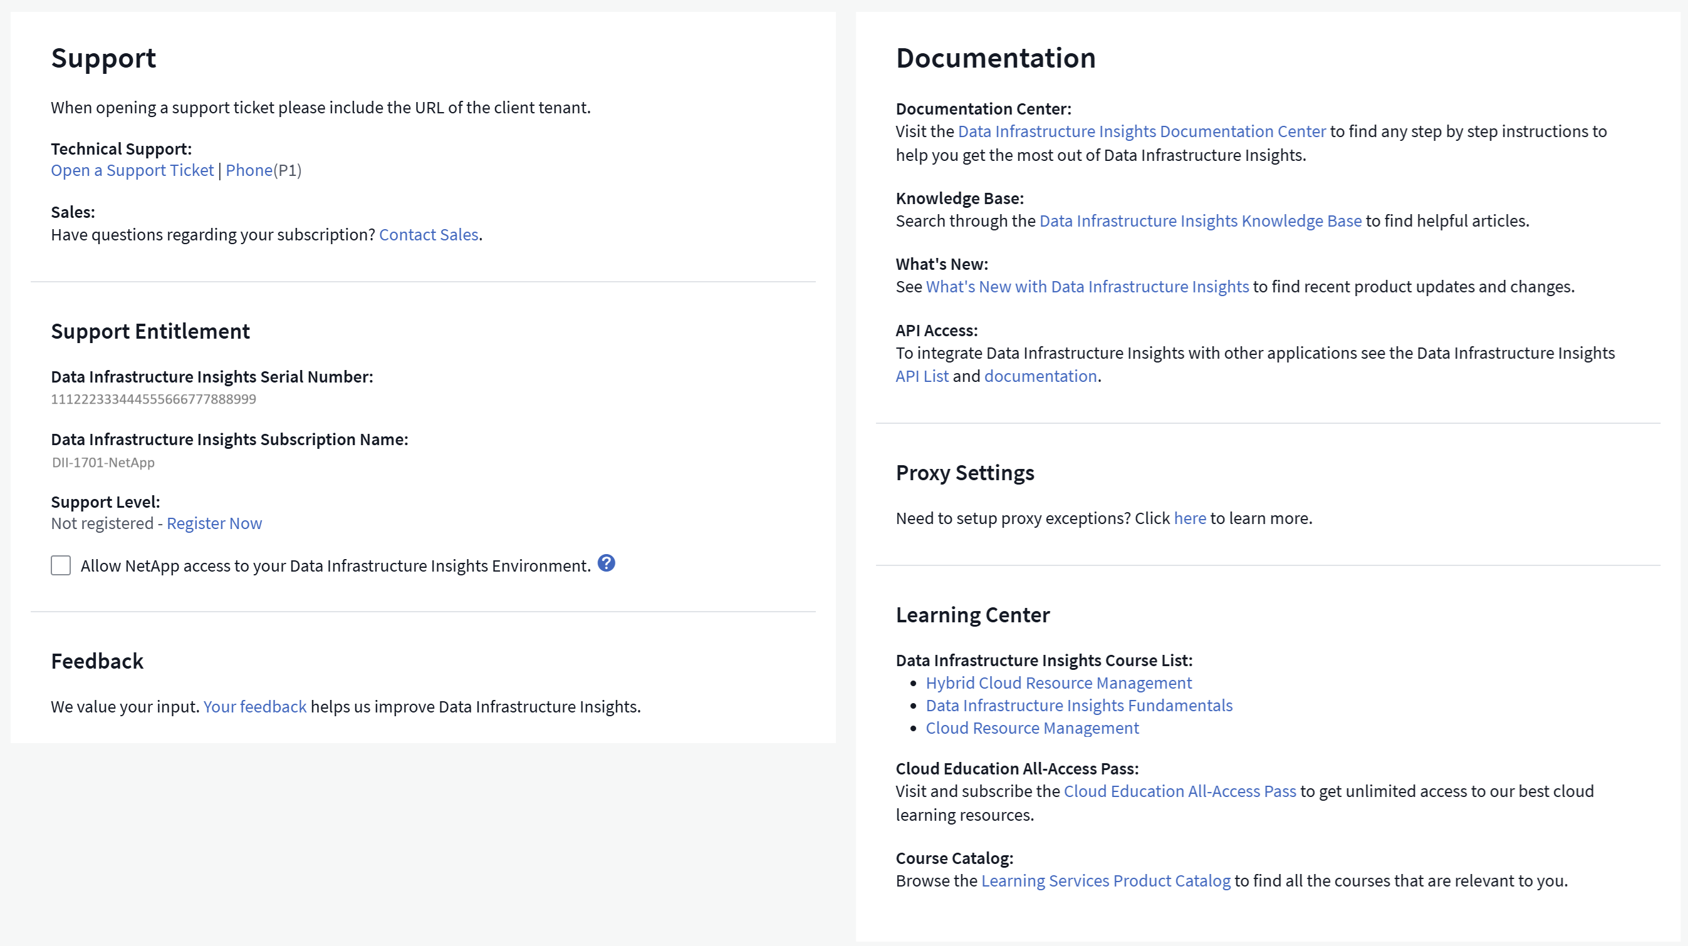Image resolution: width=1688 pixels, height=946 pixels.
Task: Click the proxy settings 'here' link
Action: 1189,518
